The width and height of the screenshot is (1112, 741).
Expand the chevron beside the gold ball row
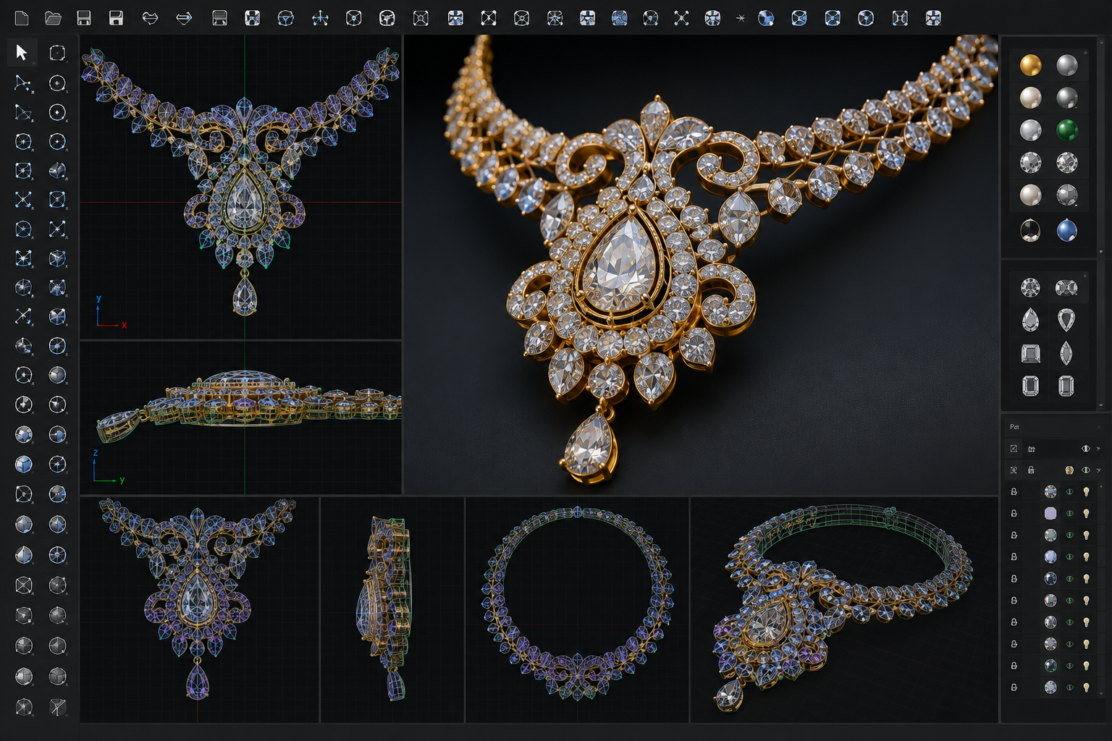click(1098, 470)
